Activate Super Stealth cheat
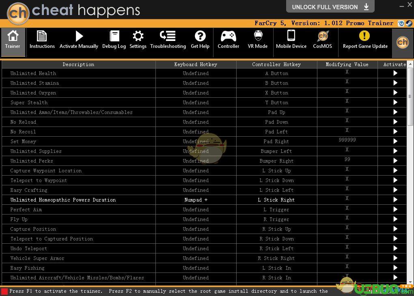414x296 pixels. 395,102
